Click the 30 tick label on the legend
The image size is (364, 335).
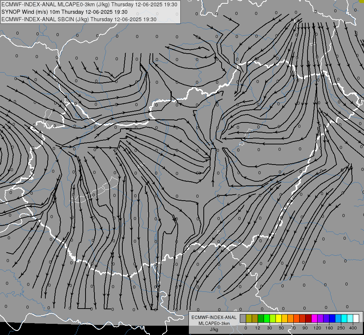click(x=270, y=328)
